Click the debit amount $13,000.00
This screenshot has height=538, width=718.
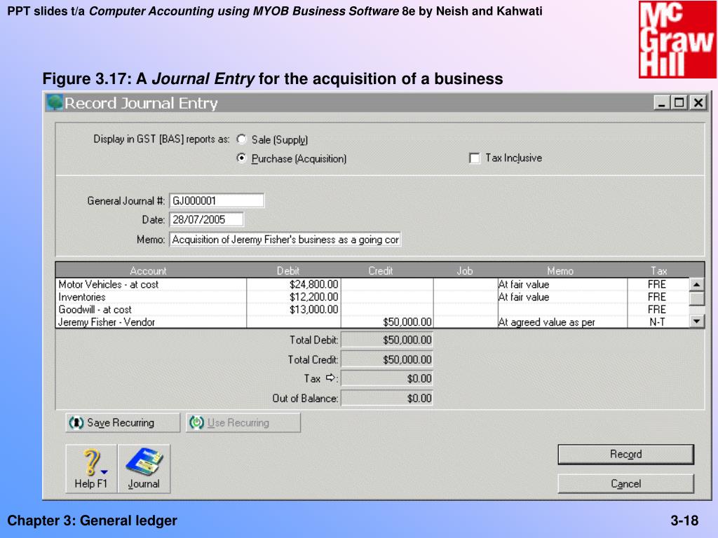(x=314, y=309)
